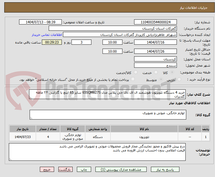
Task: Click the 'خروج' exit button
Action: click(47, 170)
